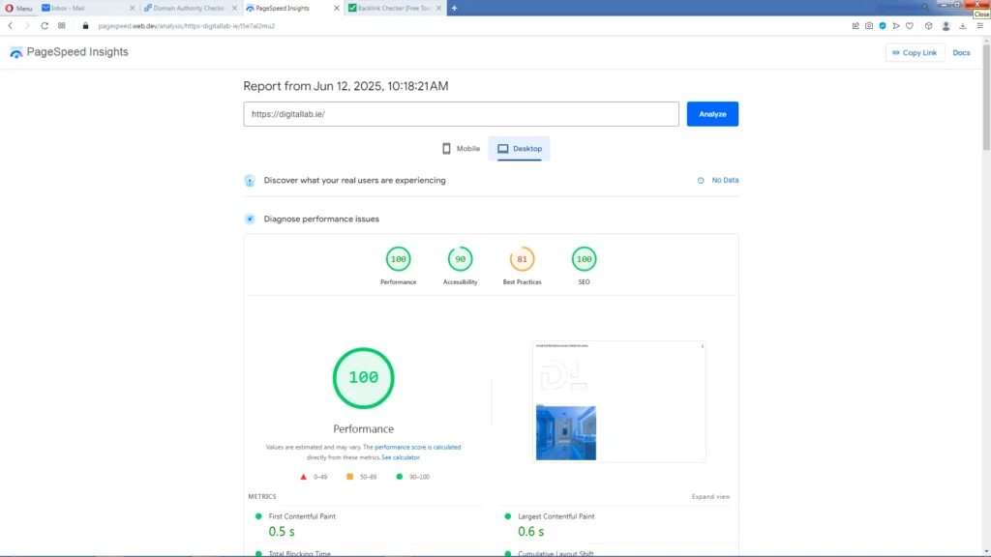Click the page screenshot thumbnail

tap(619, 401)
